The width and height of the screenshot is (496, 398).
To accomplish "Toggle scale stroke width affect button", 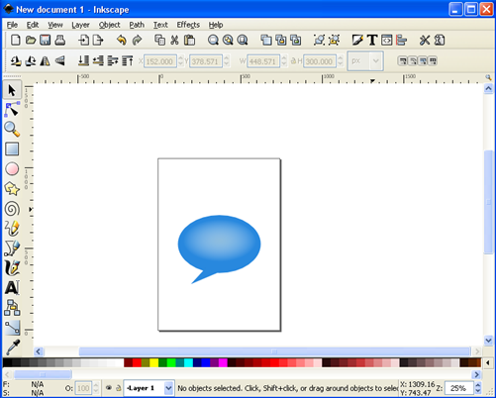I will tap(402, 61).
